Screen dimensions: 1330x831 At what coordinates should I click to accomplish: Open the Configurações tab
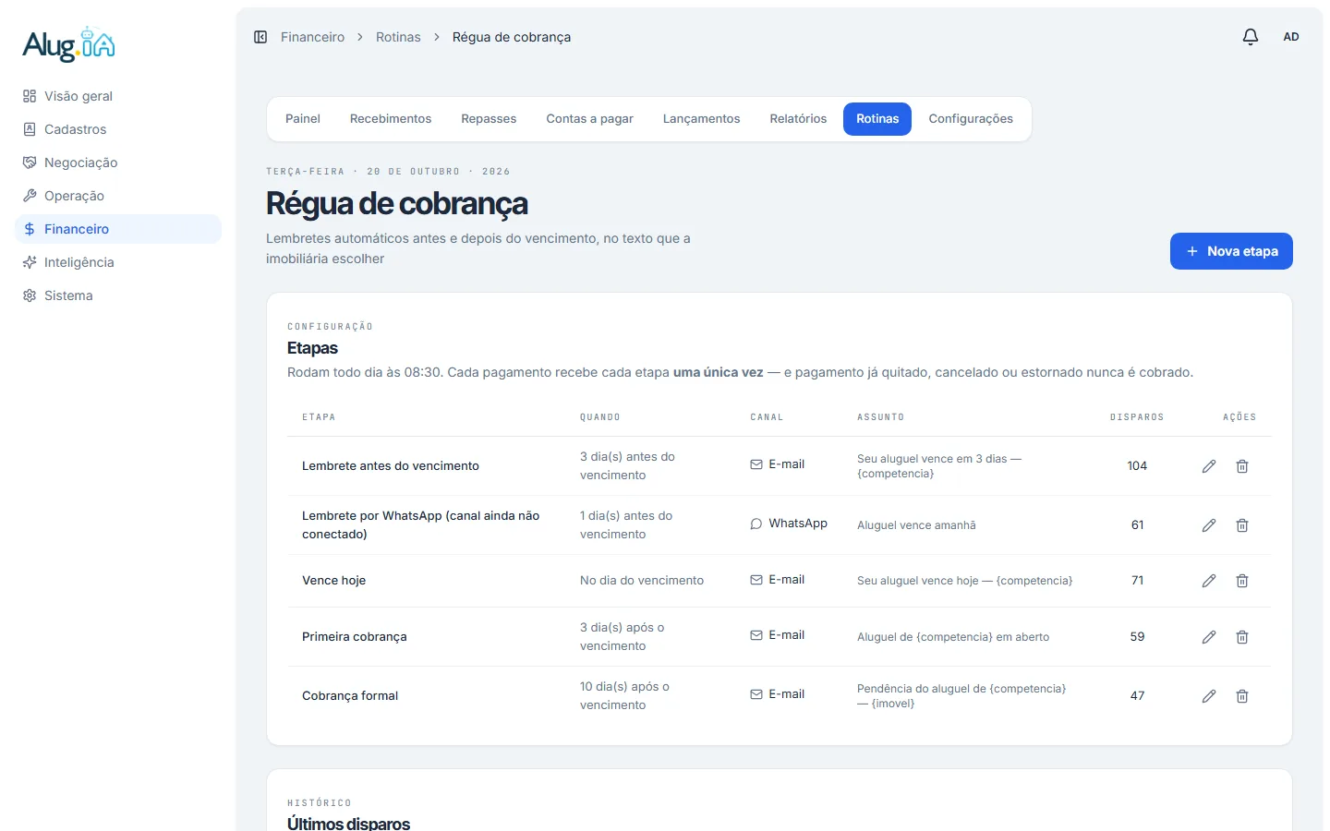971,119
